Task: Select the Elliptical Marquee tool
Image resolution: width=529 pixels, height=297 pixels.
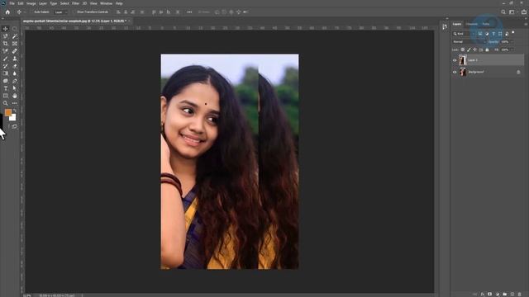Action: [x=15, y=29]
